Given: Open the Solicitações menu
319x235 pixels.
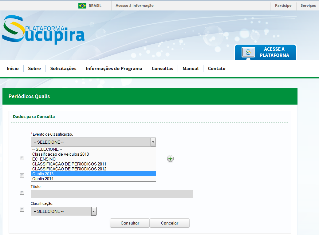Looking at the screenshot, I should (x=63, y=68).
